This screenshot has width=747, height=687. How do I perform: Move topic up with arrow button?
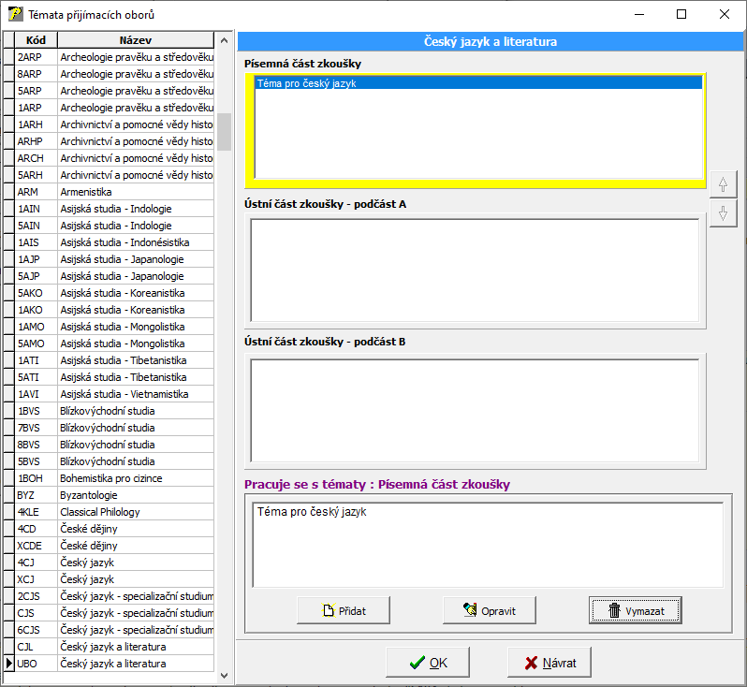tap(723, 184)
